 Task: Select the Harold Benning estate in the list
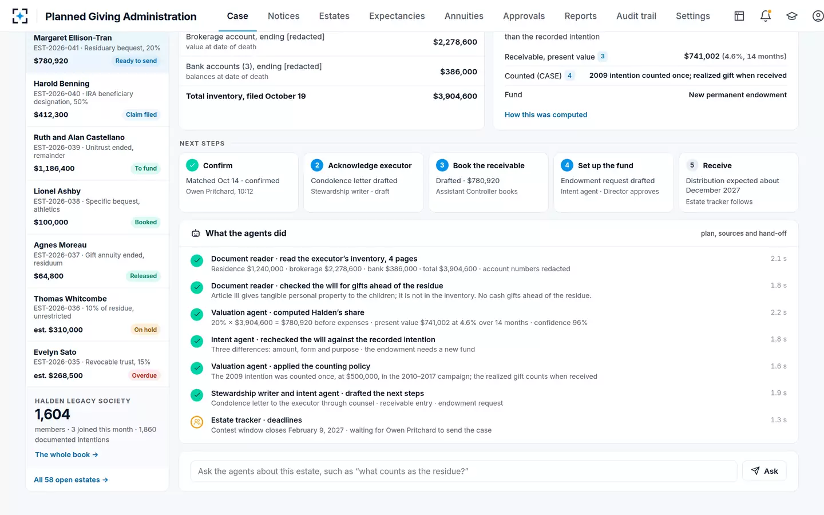(x=97, y=100)
